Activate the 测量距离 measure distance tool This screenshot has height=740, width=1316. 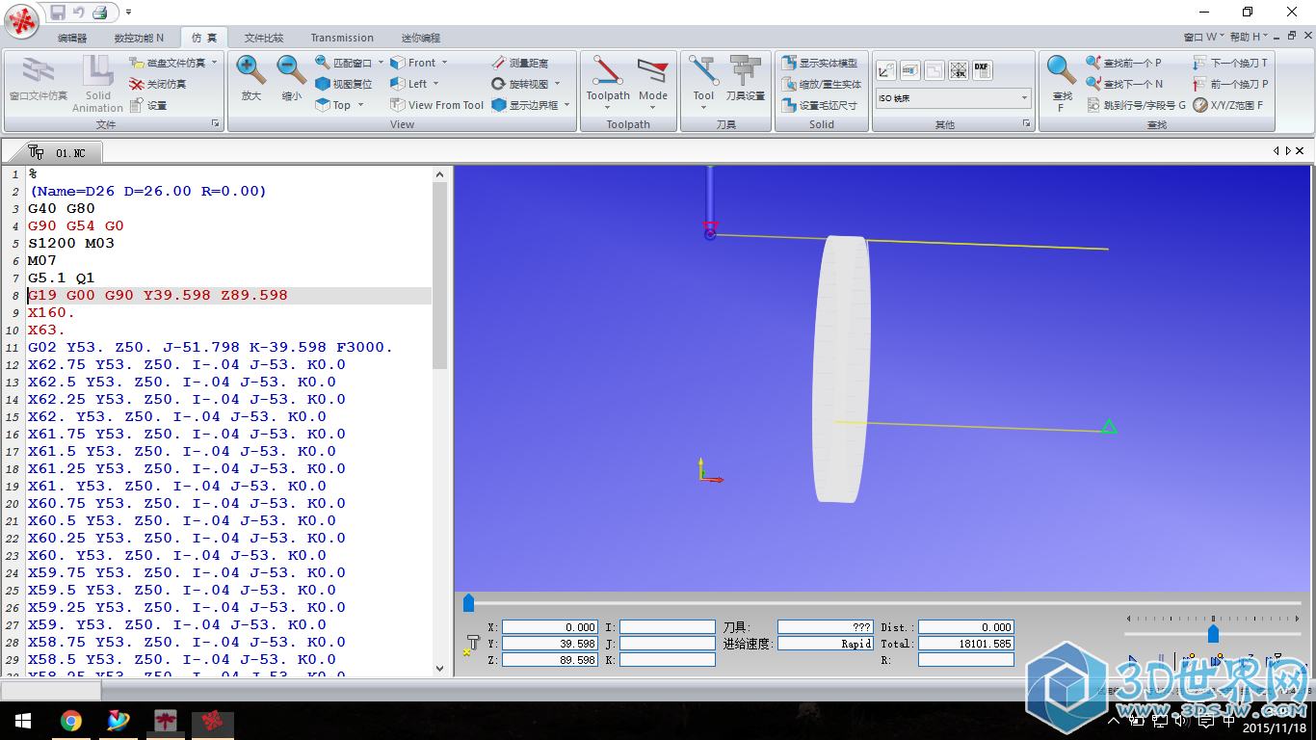pos(520,63)
